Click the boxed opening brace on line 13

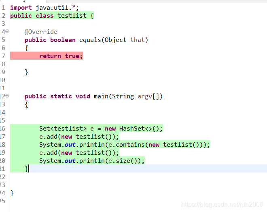[x=26, y=104]
